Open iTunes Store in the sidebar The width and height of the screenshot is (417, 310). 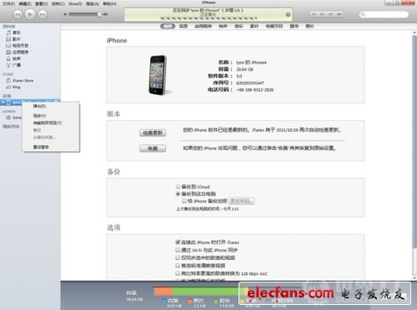19,81
